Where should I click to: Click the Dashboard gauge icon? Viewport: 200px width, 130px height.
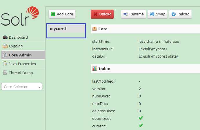5,37
